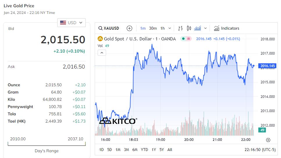The height and width of the screenshot is (158, 281).
Task: Open chart settings hexagon gear icon
Action: 268,140
